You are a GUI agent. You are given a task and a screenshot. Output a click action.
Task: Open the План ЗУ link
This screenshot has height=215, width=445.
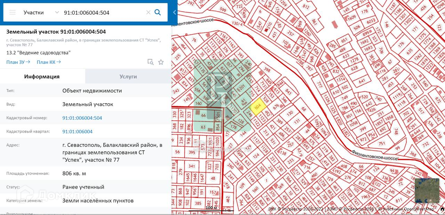pos(18,62)
